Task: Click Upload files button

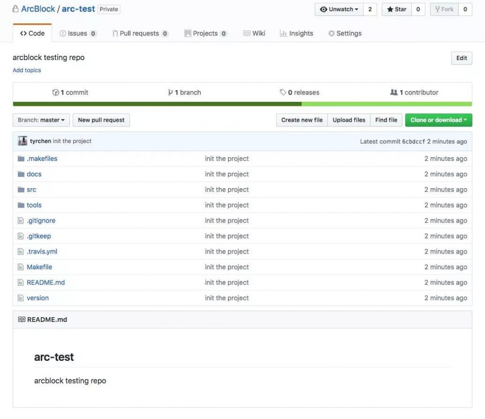Action: tap(349, 120)
